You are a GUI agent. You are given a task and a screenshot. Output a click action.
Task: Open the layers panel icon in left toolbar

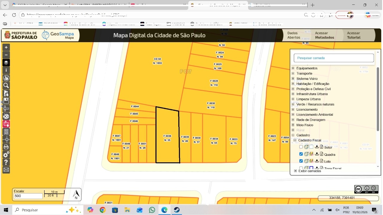[6, 63]
